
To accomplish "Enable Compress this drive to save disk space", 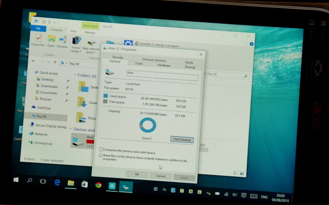I will (x=101, y=149).
